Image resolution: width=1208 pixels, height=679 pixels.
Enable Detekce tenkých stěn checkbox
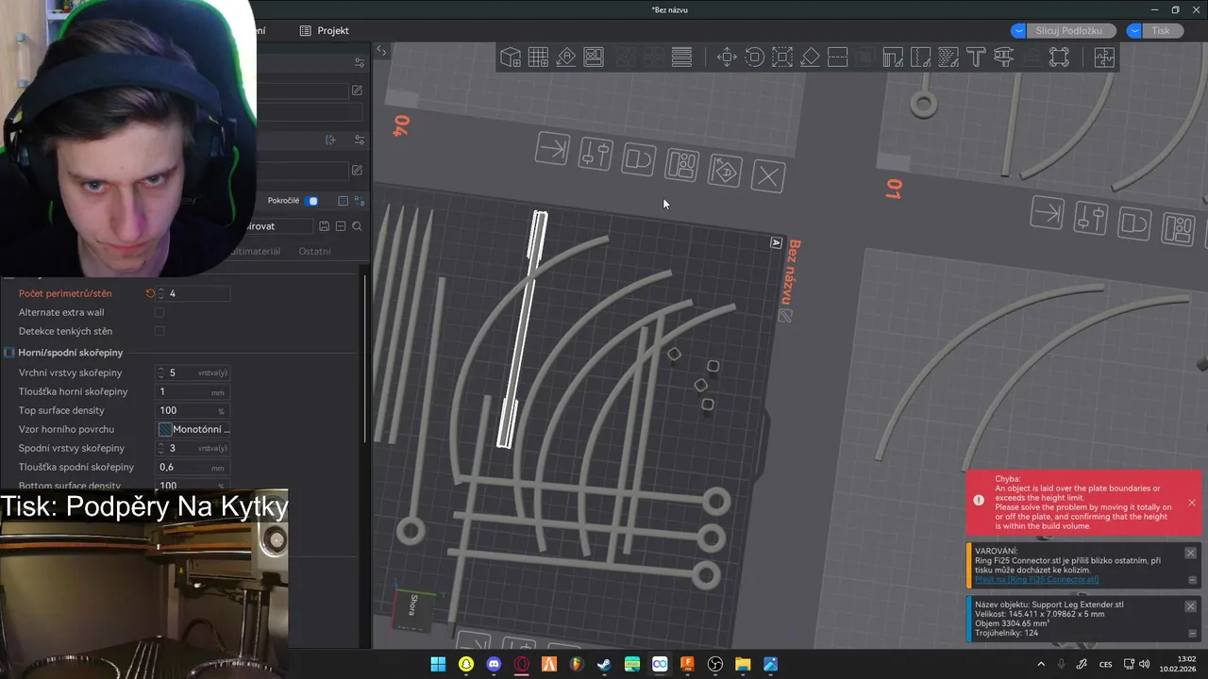[x=159, y=331]
